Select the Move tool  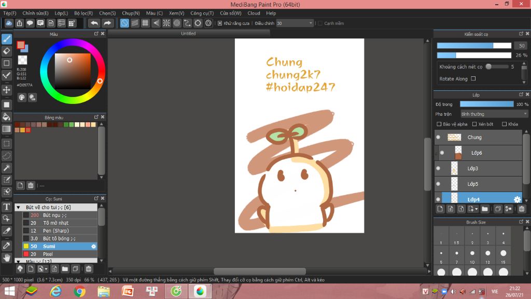[7, 90]
